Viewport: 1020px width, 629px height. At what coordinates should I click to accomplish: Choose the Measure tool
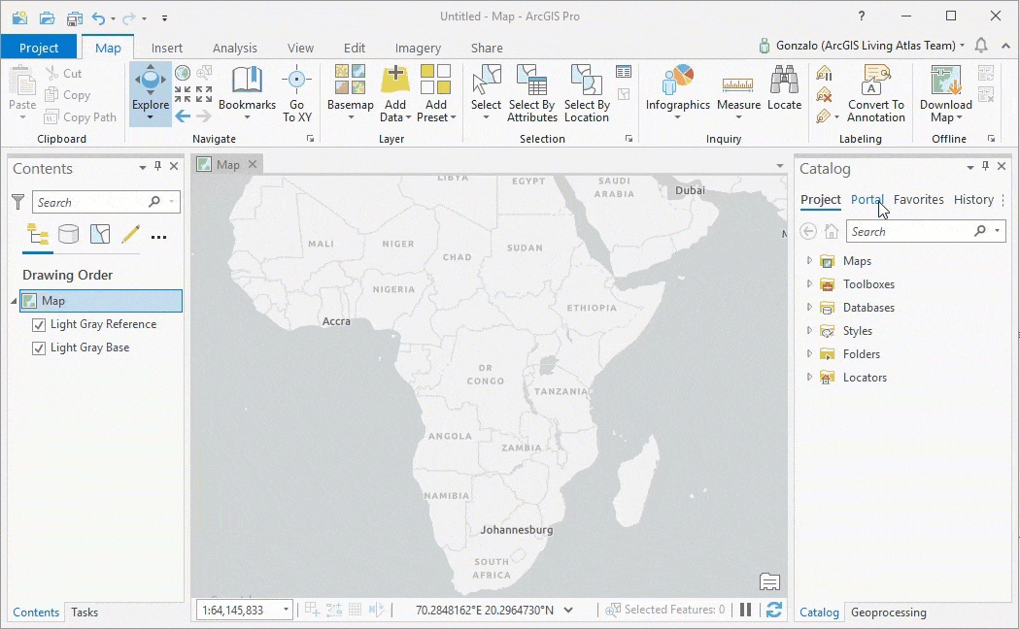(738, 93)
